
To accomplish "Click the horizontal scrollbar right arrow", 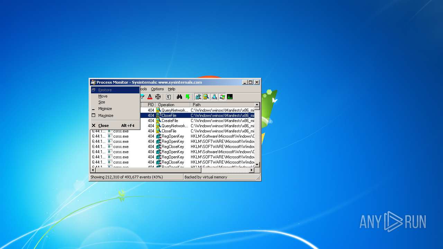I will pyautogui.click(x=252, y=170).
